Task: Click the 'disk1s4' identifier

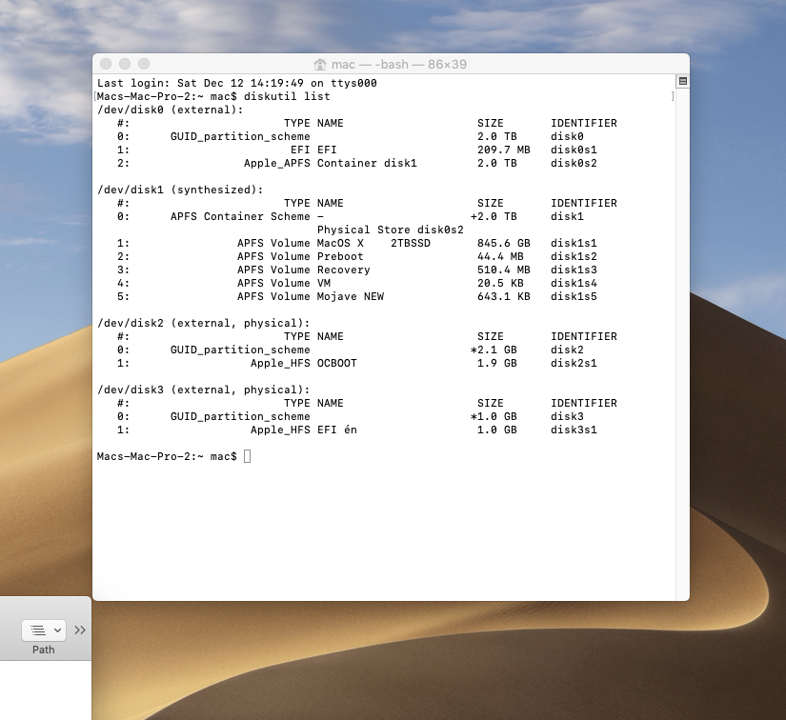Action: pyautogui.click(x=574, y=283)
